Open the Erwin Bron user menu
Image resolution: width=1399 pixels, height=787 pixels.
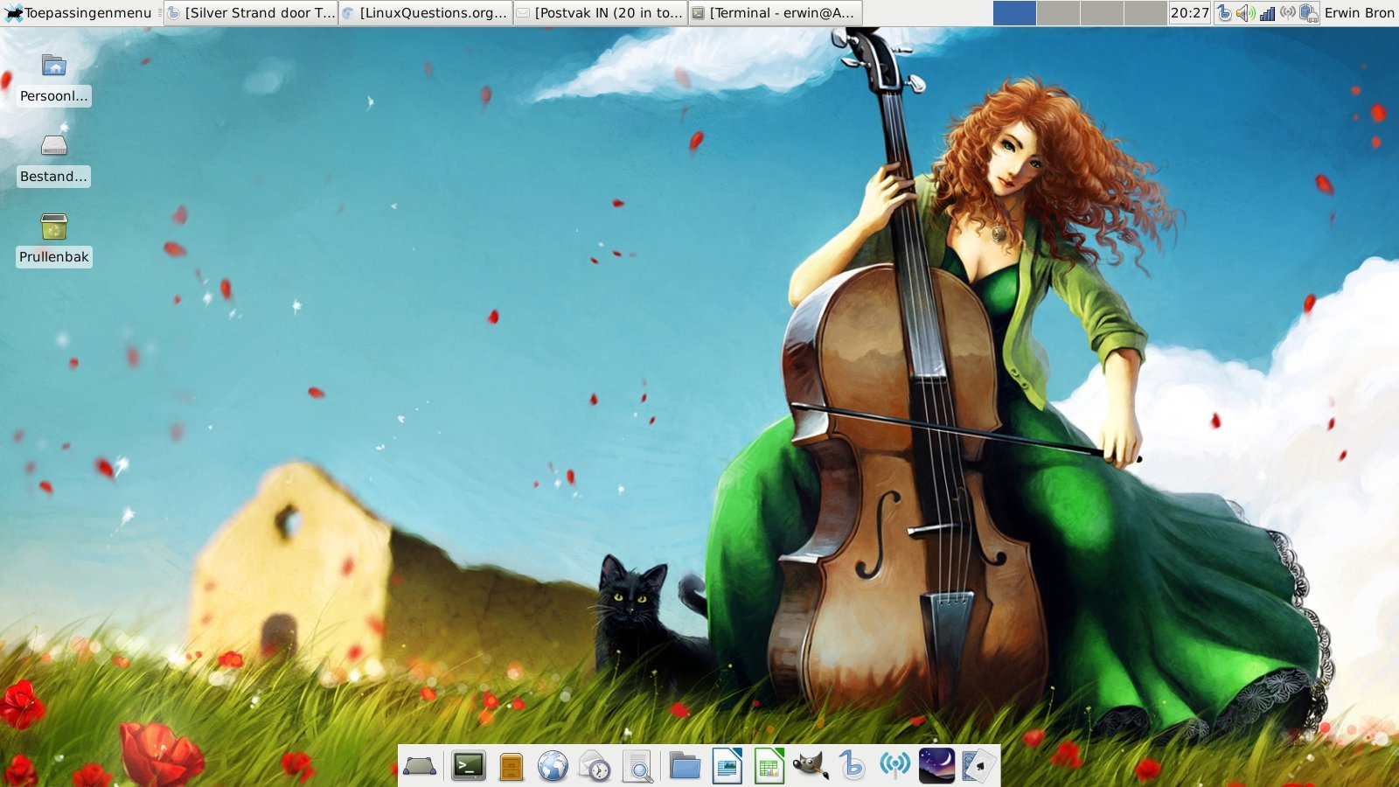coord(1359,13)
